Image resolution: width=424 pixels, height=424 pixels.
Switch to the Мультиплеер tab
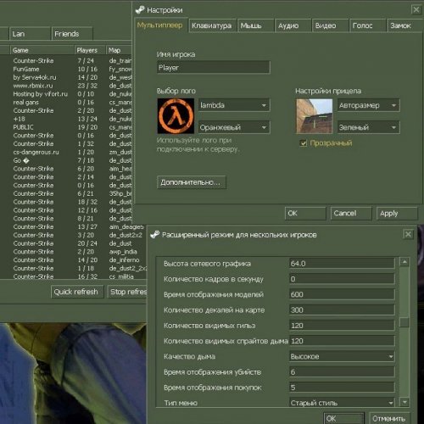(160, 25)
